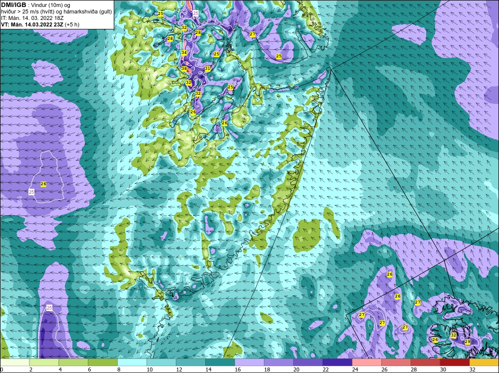499x373 pixels.
Task: Click the legend scale number 30
Action: (x=443, y=370)
